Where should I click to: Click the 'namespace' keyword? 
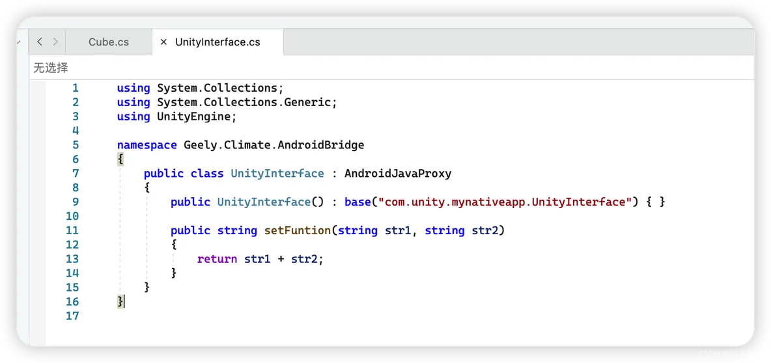pyautogui.click(x=147, y=146)
